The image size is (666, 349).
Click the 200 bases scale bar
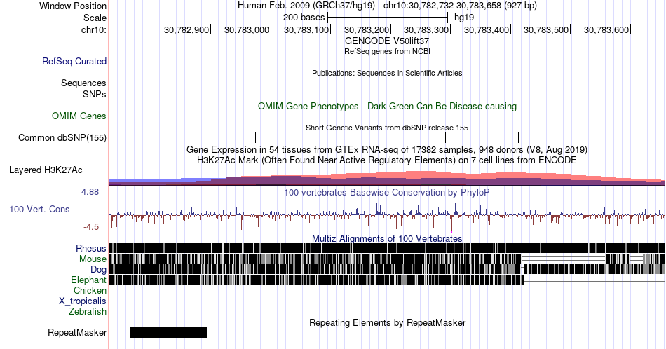(x=388, y=18)
